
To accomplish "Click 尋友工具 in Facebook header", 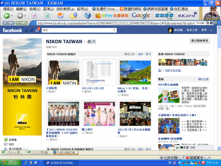I will pos(192,30).
